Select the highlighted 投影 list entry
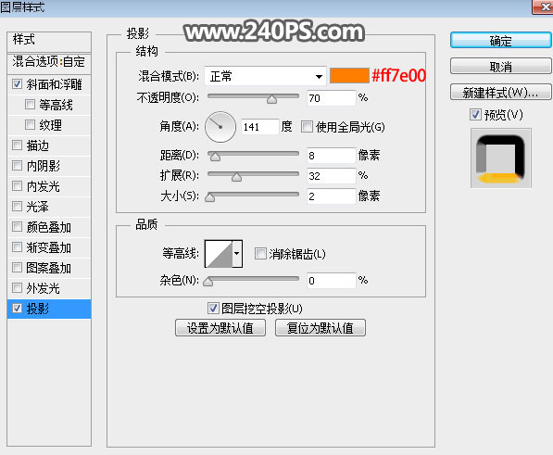Screen dimensions: 553x455 pyautogui.click(x=49, y=309)
